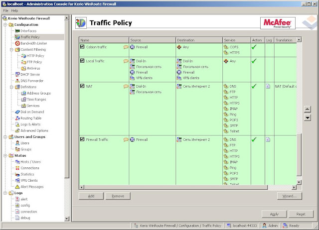Select Time Ranges icon
This screenshot has width=319, height=230.
[23, 100]
